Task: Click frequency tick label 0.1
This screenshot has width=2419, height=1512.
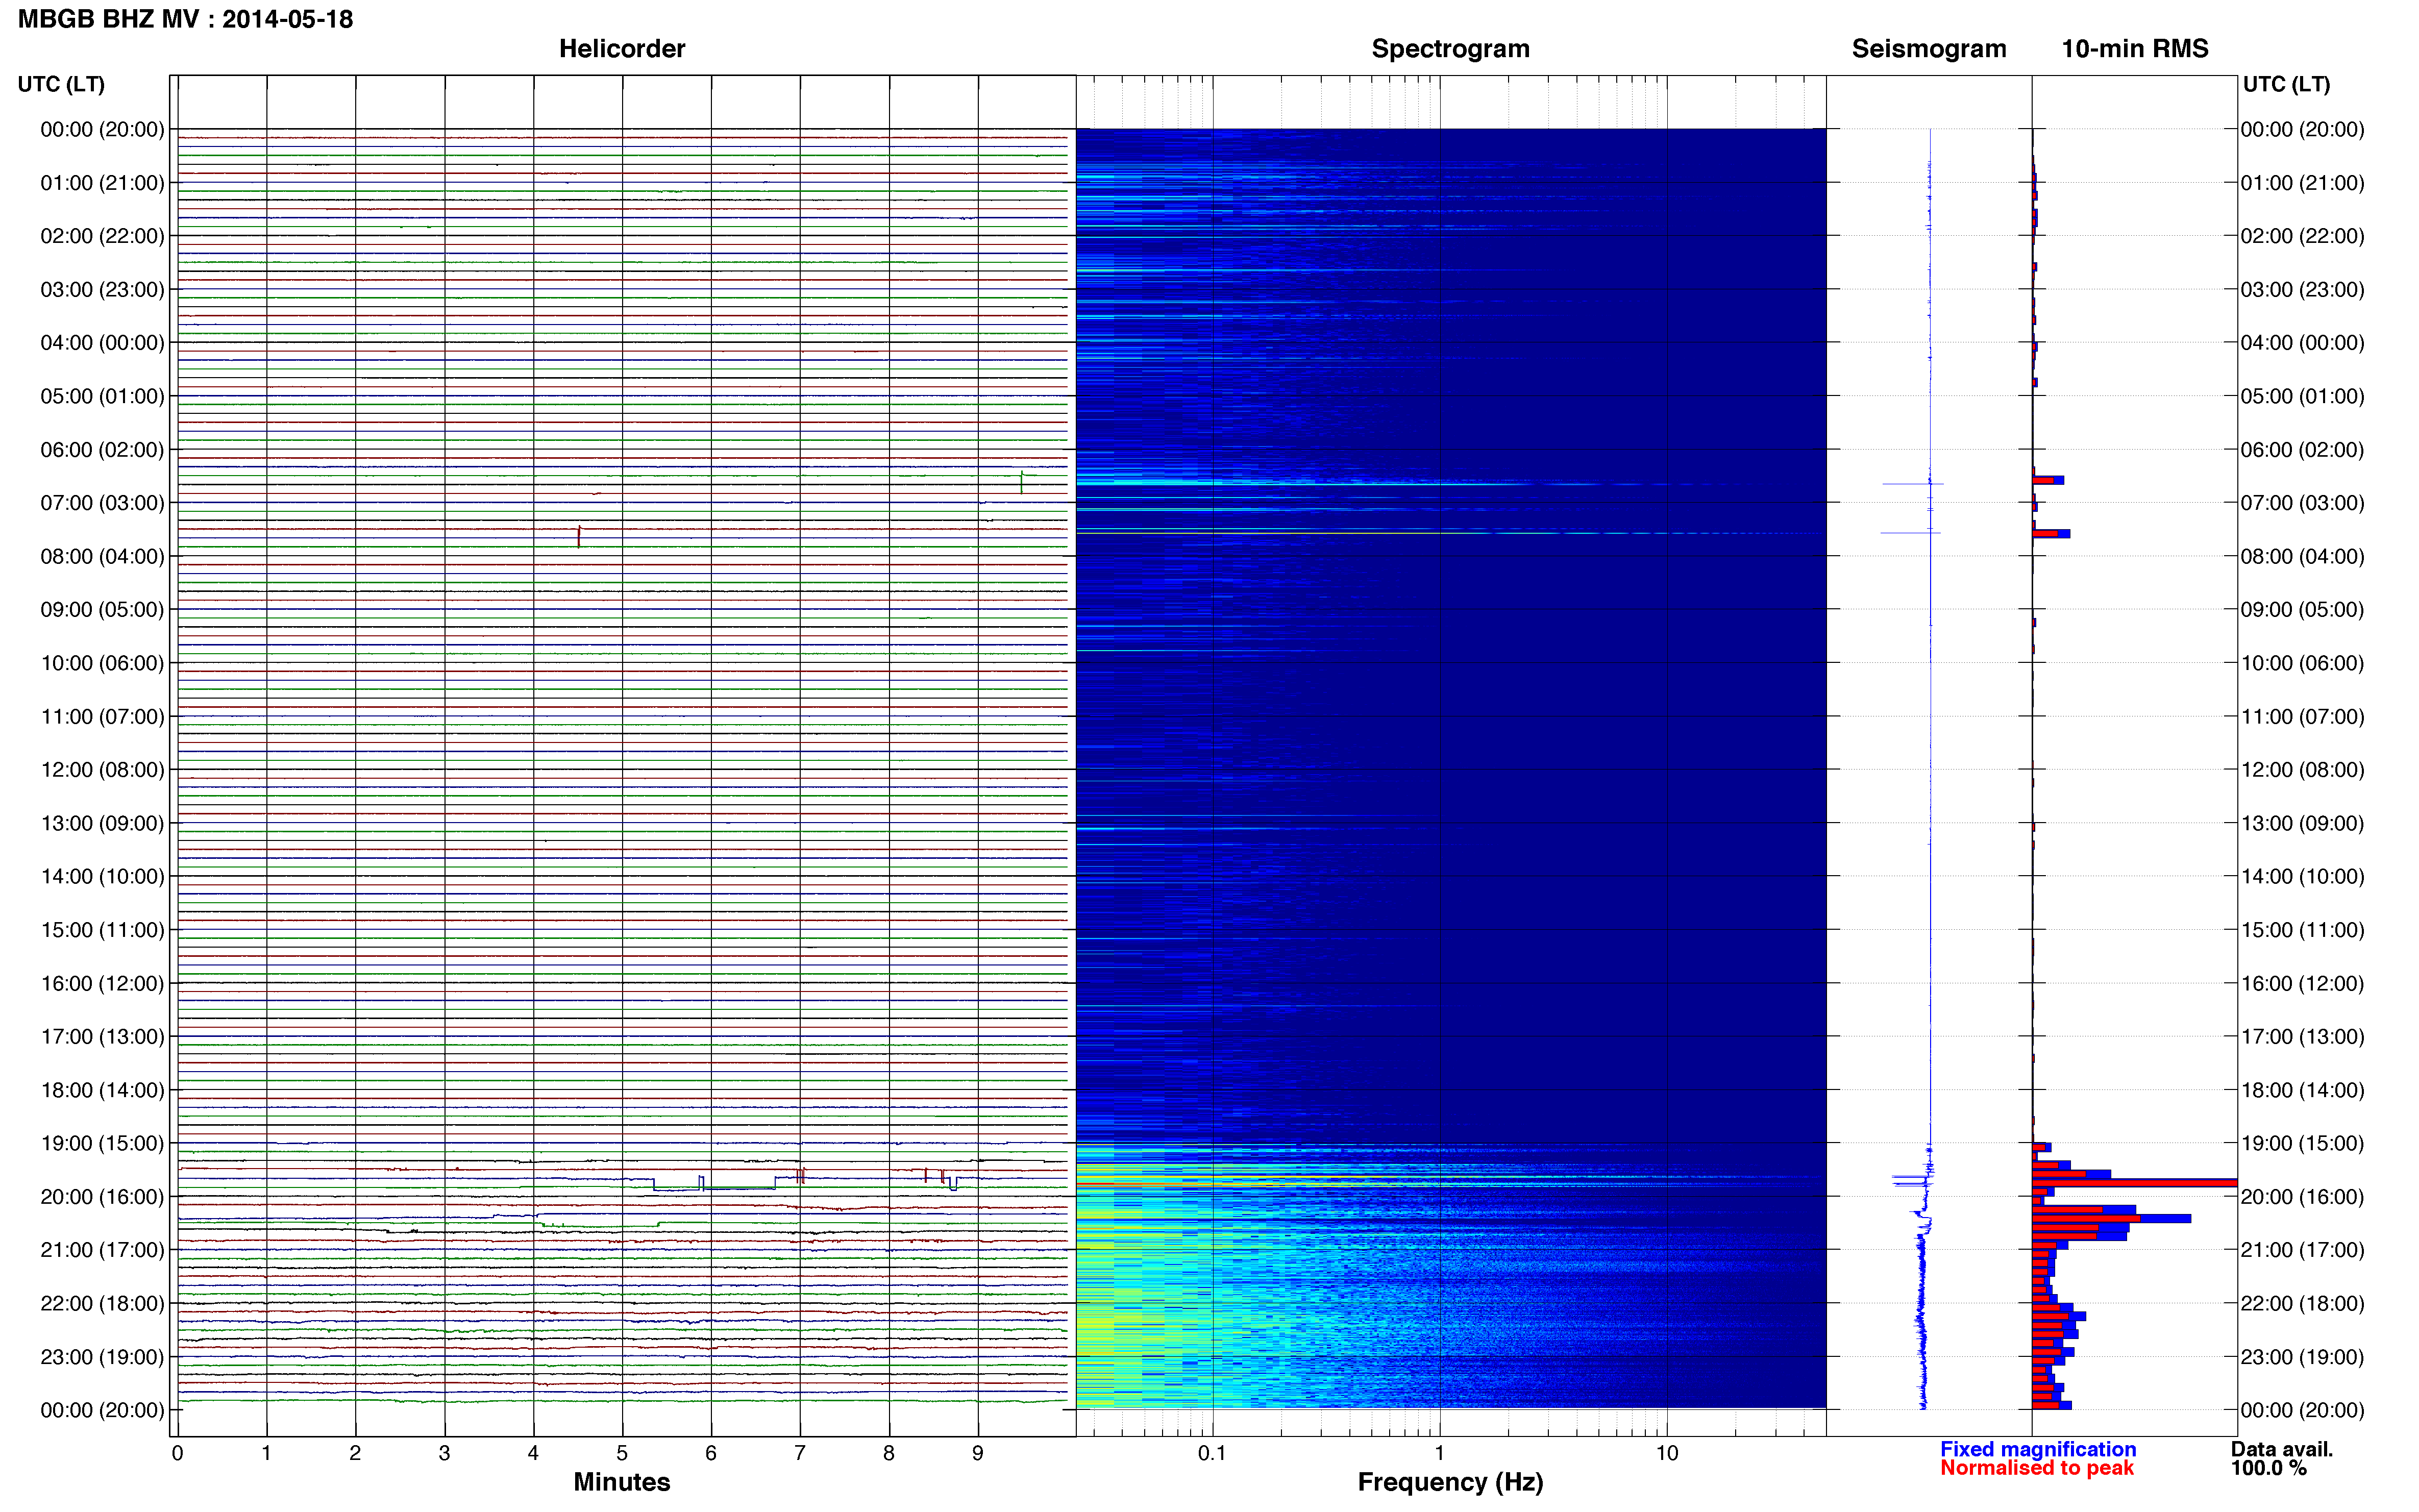Action: click(x=1212, y=1453)
